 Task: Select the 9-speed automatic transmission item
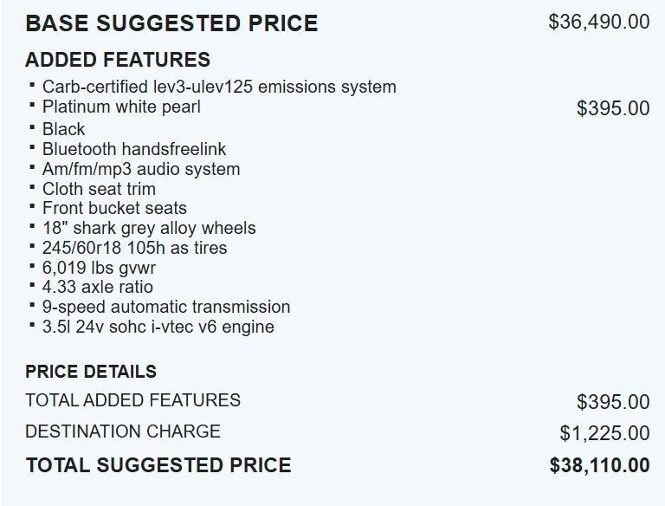(x=166, y=307)
